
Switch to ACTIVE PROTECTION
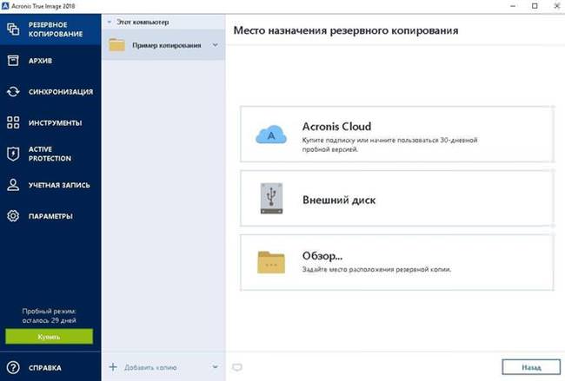[x=50, y=154]
